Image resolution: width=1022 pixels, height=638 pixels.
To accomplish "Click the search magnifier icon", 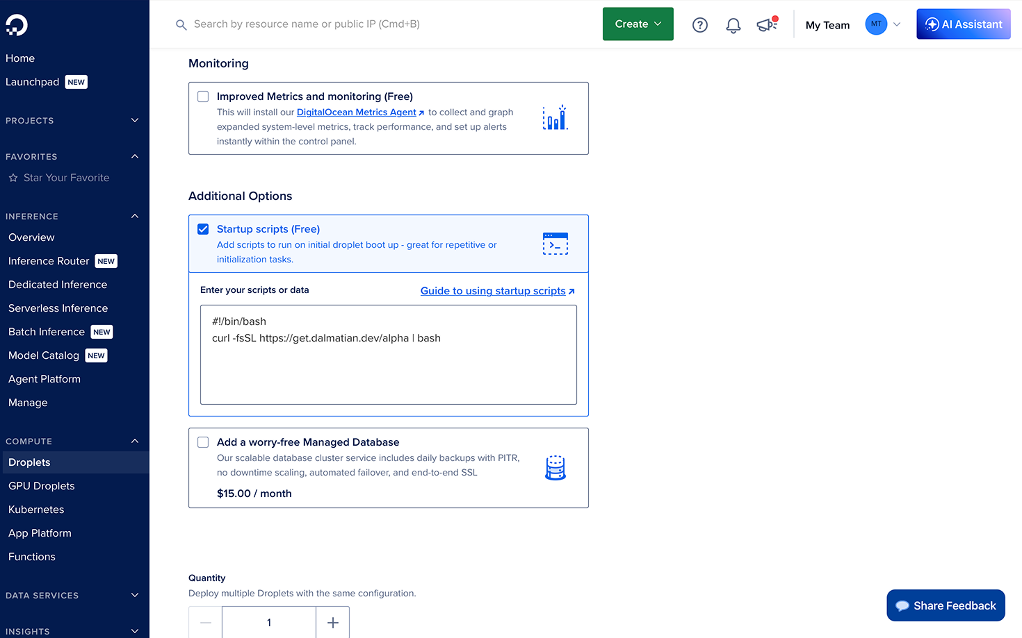I will (x=181, y=25).
